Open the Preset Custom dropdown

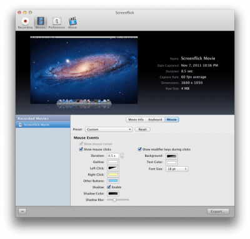click(x=109, y=129)
